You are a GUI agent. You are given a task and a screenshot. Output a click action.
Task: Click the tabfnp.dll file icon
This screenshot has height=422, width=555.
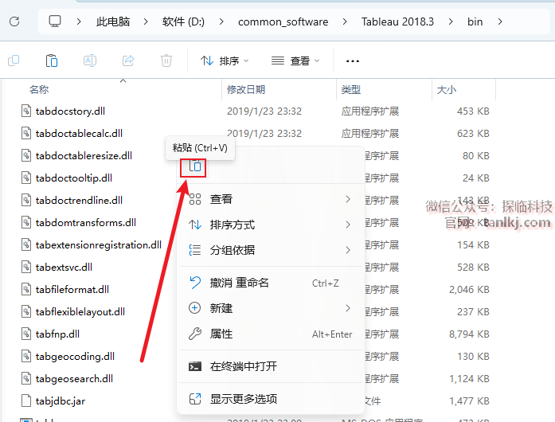(x=26, y=334)
